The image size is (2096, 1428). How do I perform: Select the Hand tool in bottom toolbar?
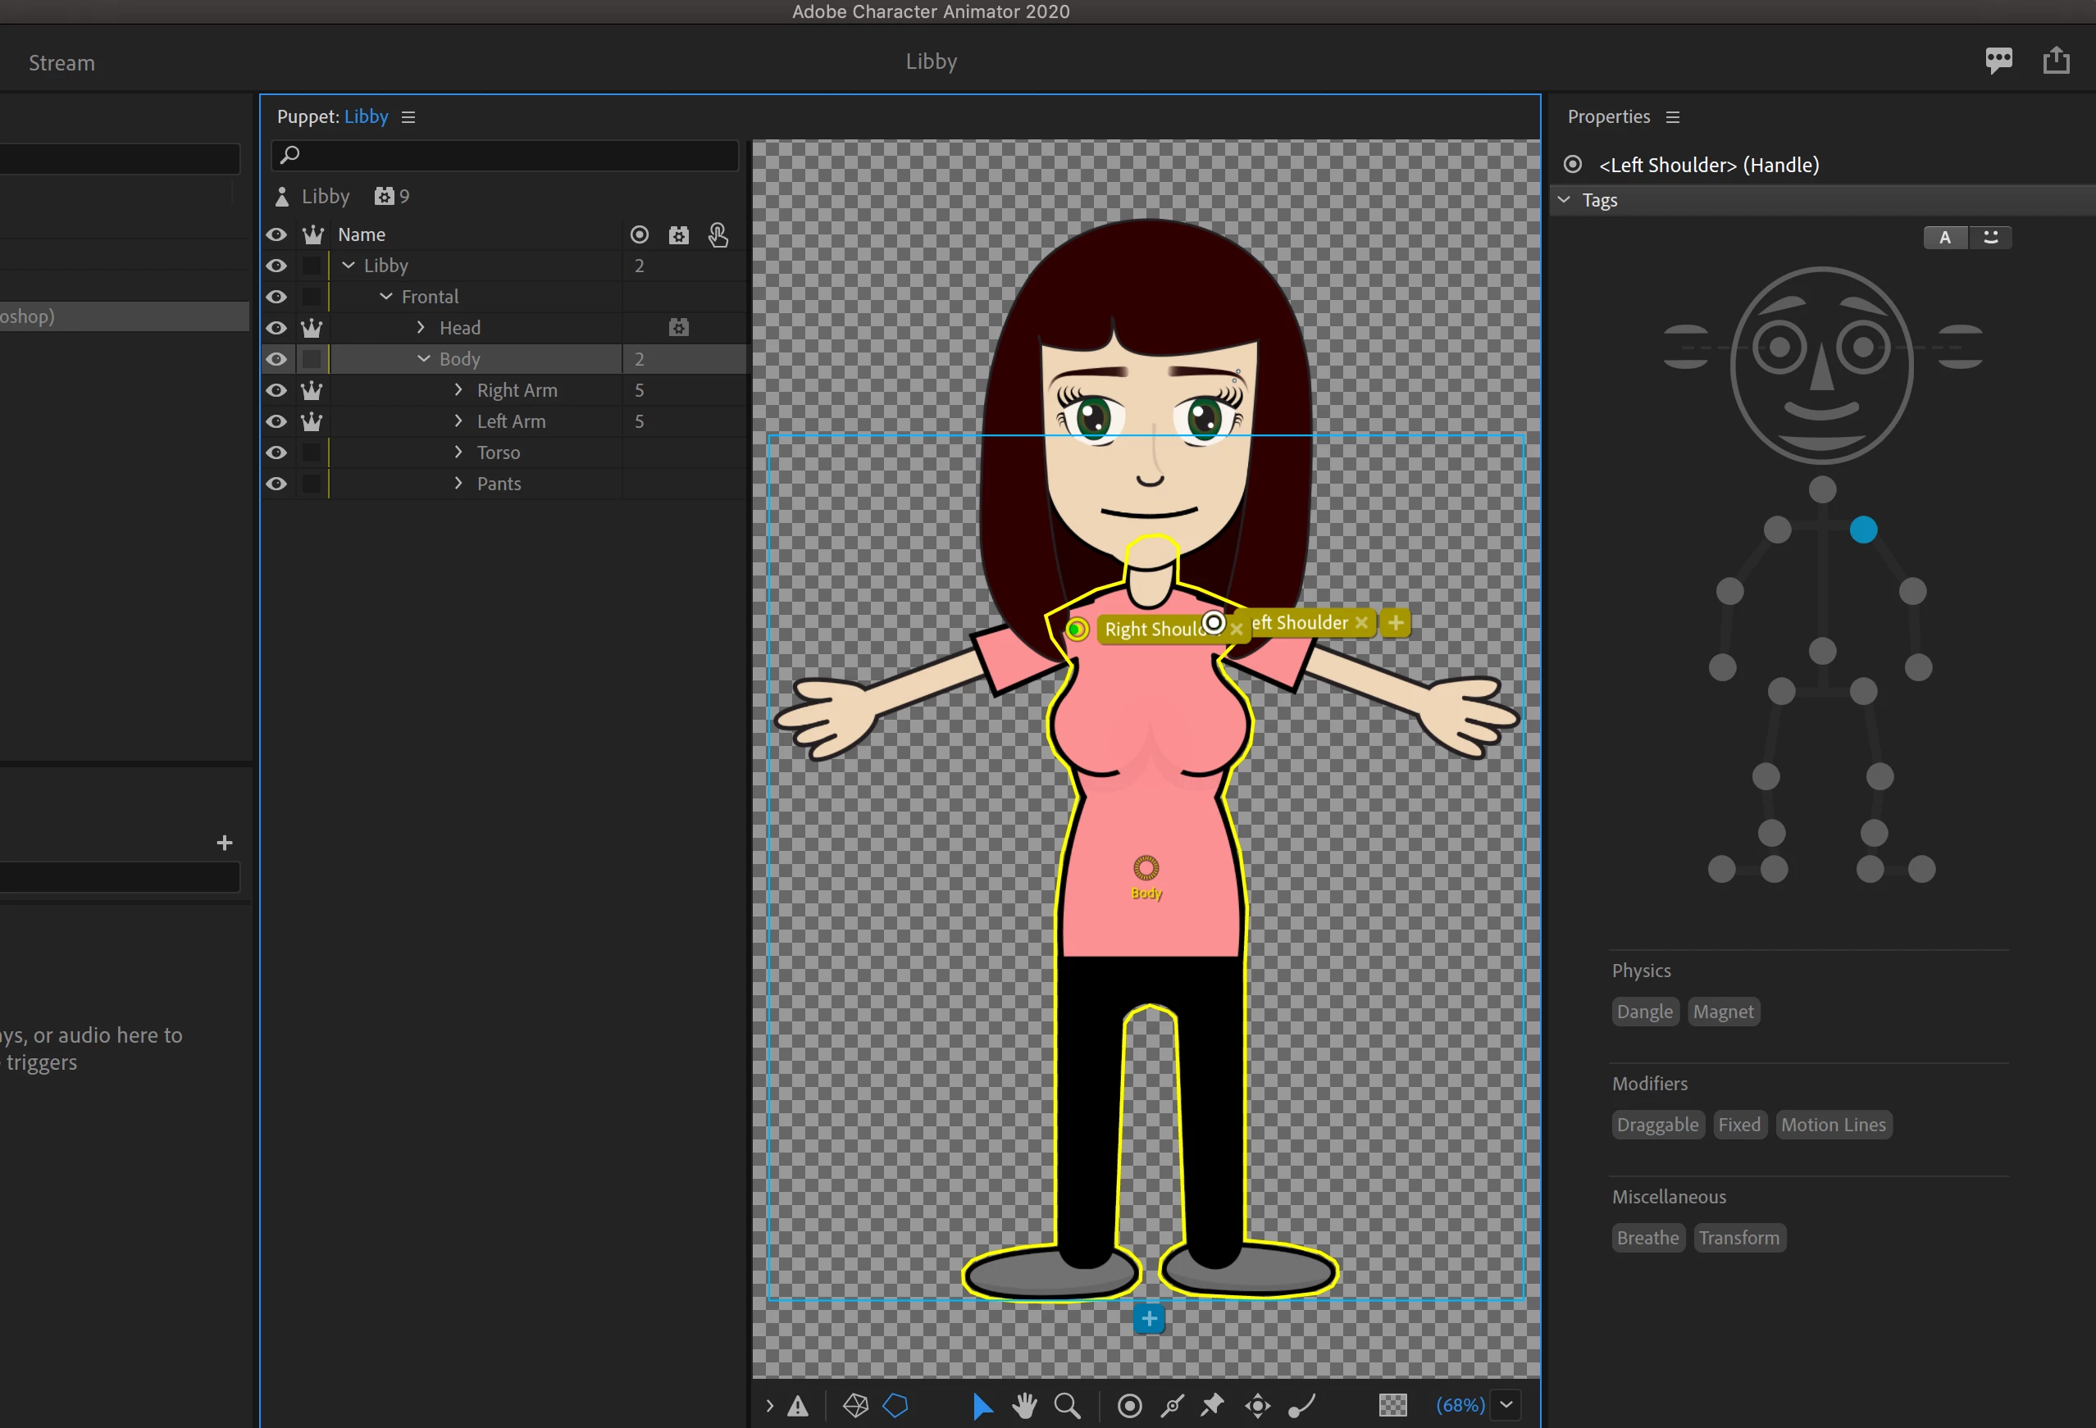click(1024, 1406)
